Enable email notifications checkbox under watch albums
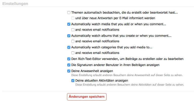Viewport: 194px width, 102px height. click(73, 41)
